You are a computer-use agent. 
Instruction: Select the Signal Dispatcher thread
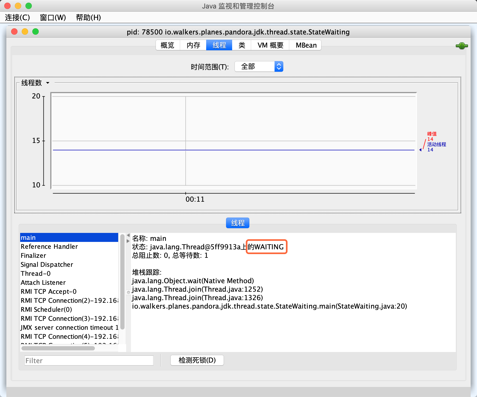point(47,264)
